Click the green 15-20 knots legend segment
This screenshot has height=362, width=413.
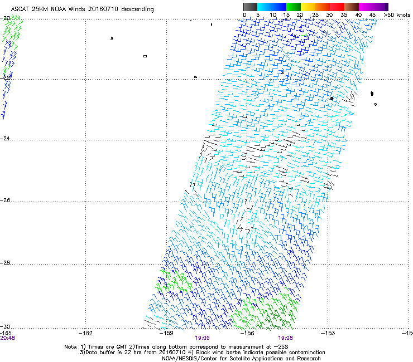click(294, 7)
